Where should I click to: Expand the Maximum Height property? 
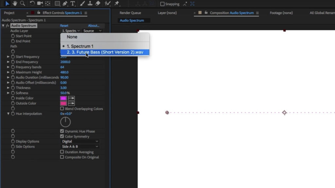click(x=8, y=72)
